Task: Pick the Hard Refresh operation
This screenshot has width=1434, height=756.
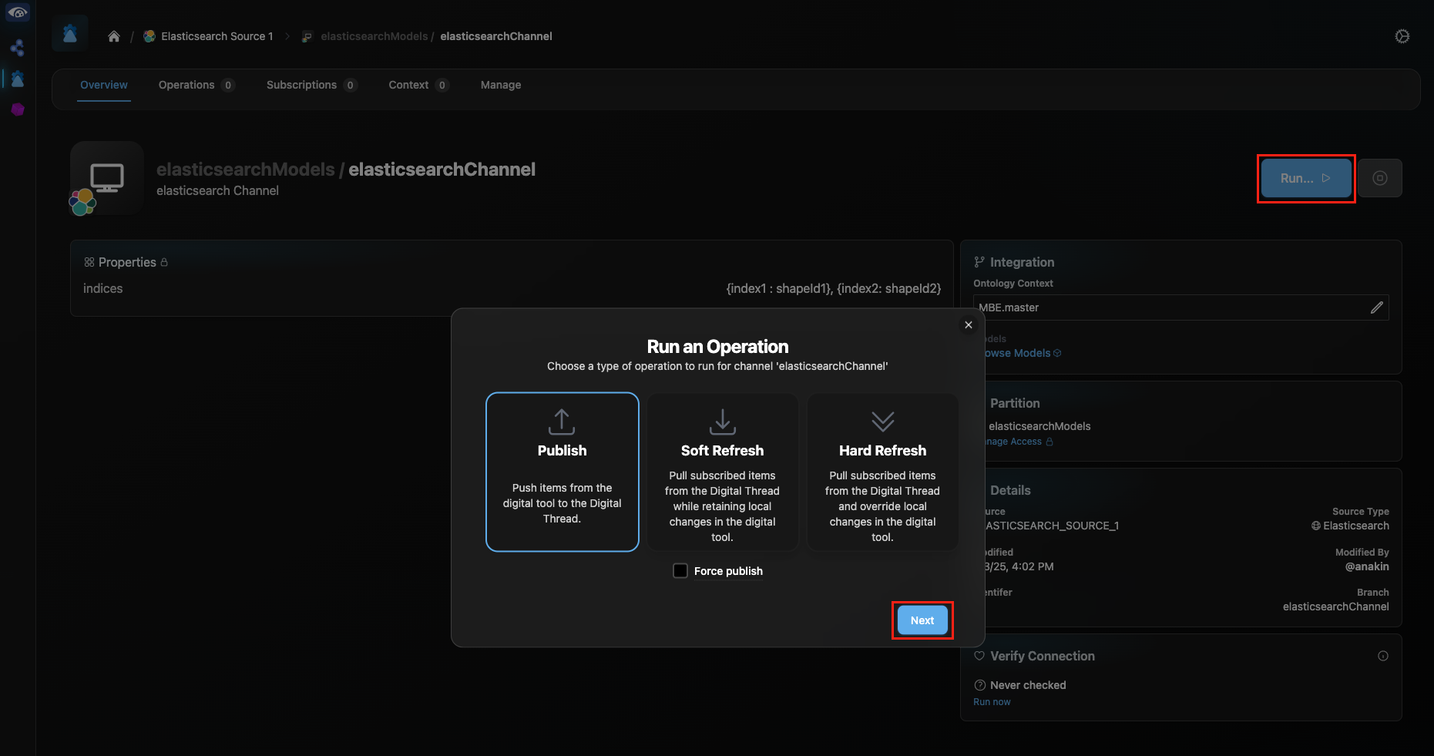Action: coord(882,472)
